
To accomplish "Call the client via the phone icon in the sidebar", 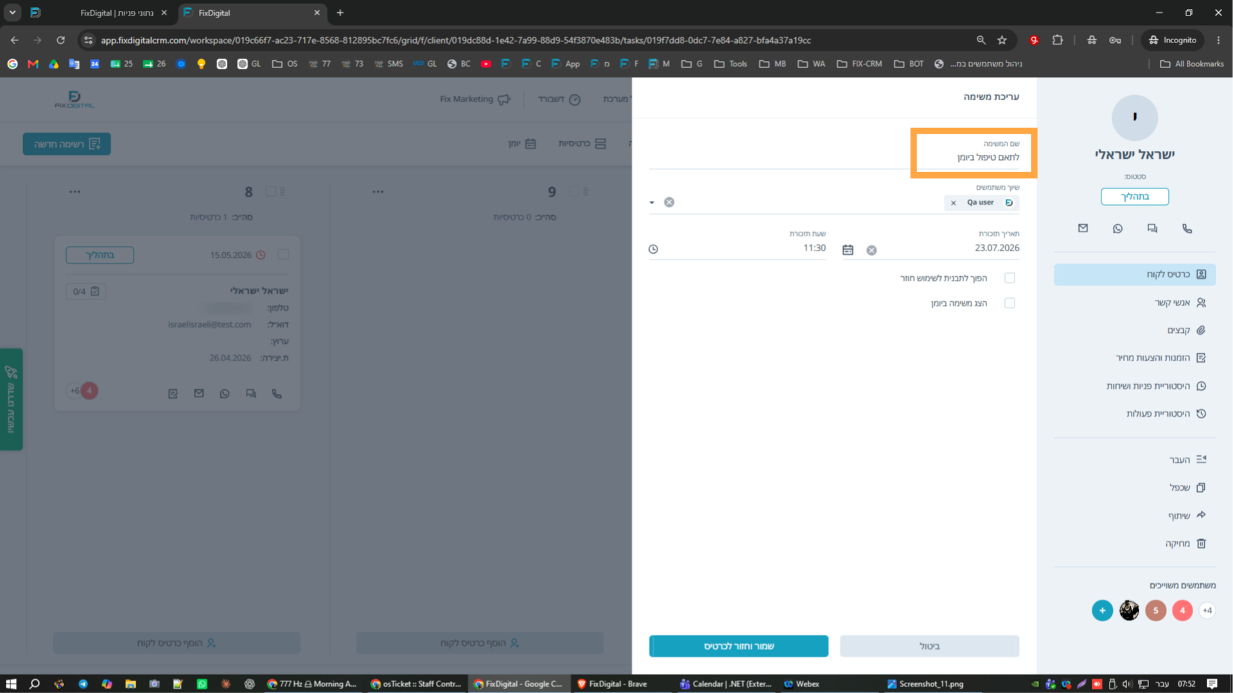I will tap(1187, 229).
